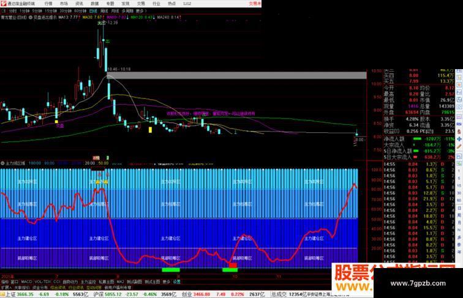Expand the 扩展 panel arrow
The image size is (463, 298).
pyautogui.click(x=6, y=288)
